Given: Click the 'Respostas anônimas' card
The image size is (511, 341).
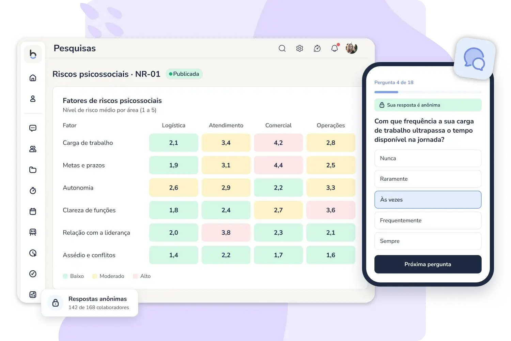Looking at the screenshot, I should coord(90,303).
